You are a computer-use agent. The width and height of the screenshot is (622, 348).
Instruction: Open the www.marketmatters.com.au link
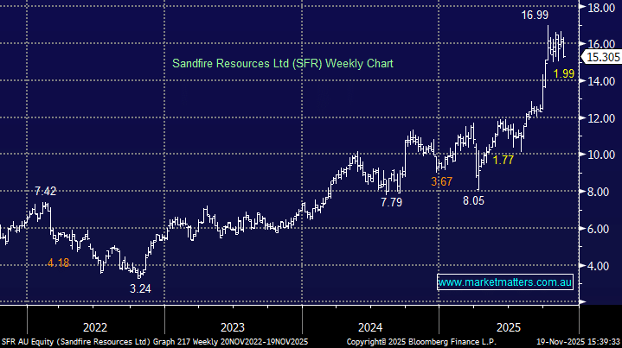[505, 282]
